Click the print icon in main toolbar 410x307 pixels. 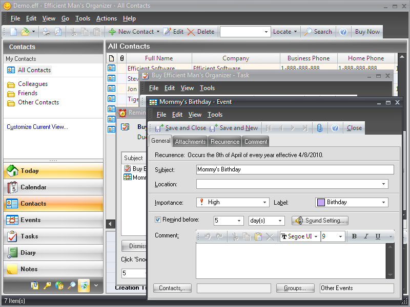46,32
